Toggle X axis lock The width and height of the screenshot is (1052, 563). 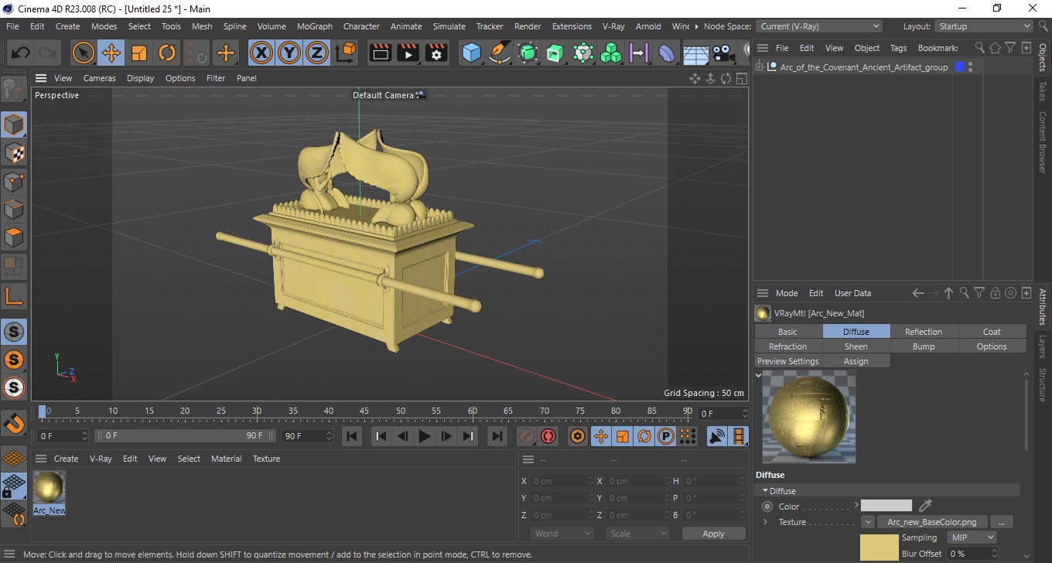point(261,53)
